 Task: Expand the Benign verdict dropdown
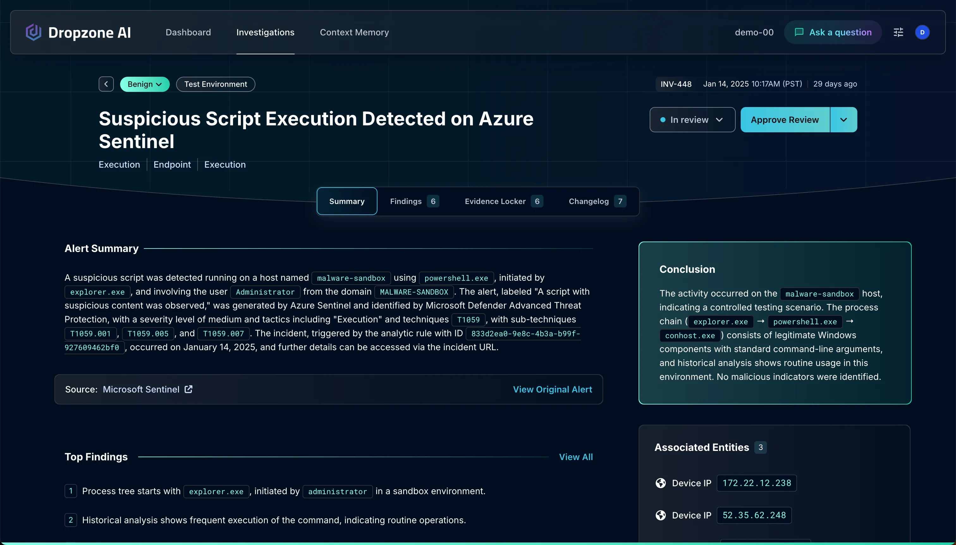click(x=145, y=84)
